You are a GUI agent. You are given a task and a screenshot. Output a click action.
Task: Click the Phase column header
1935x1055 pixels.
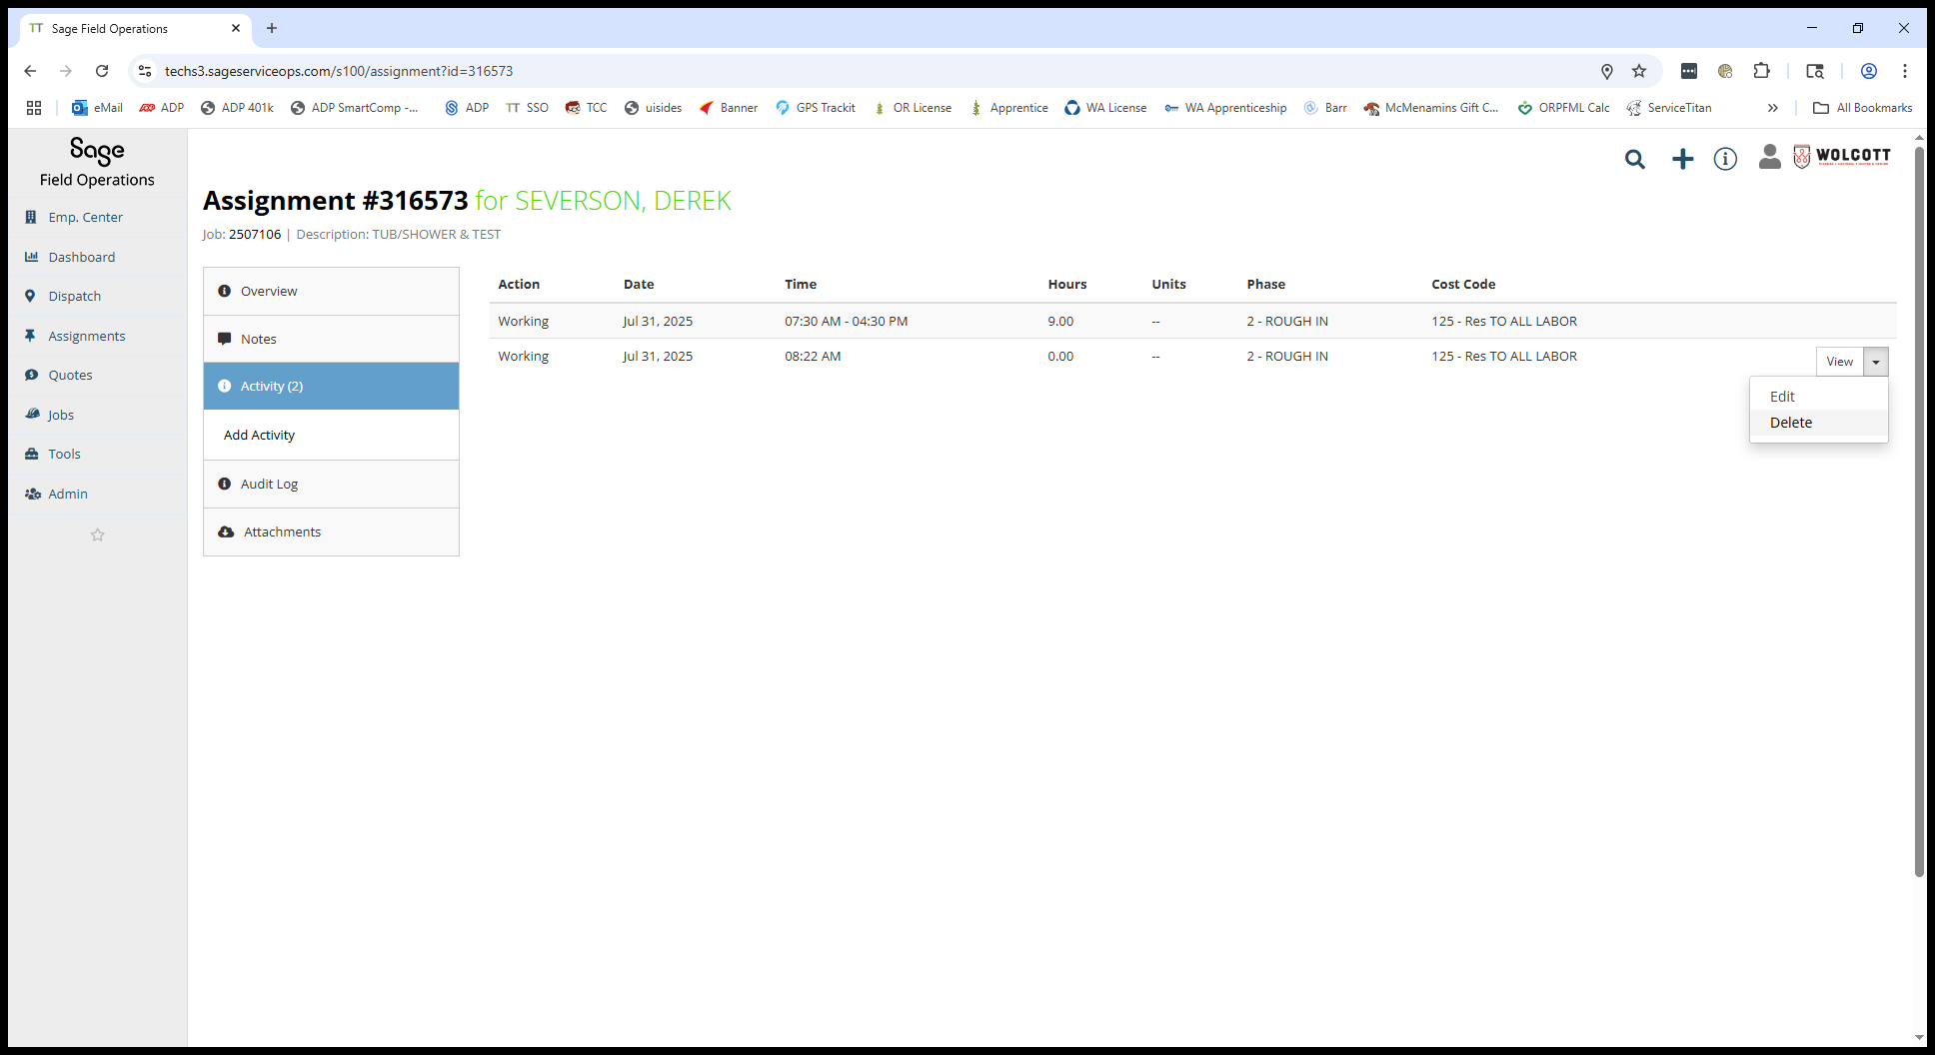(1266, 284)
